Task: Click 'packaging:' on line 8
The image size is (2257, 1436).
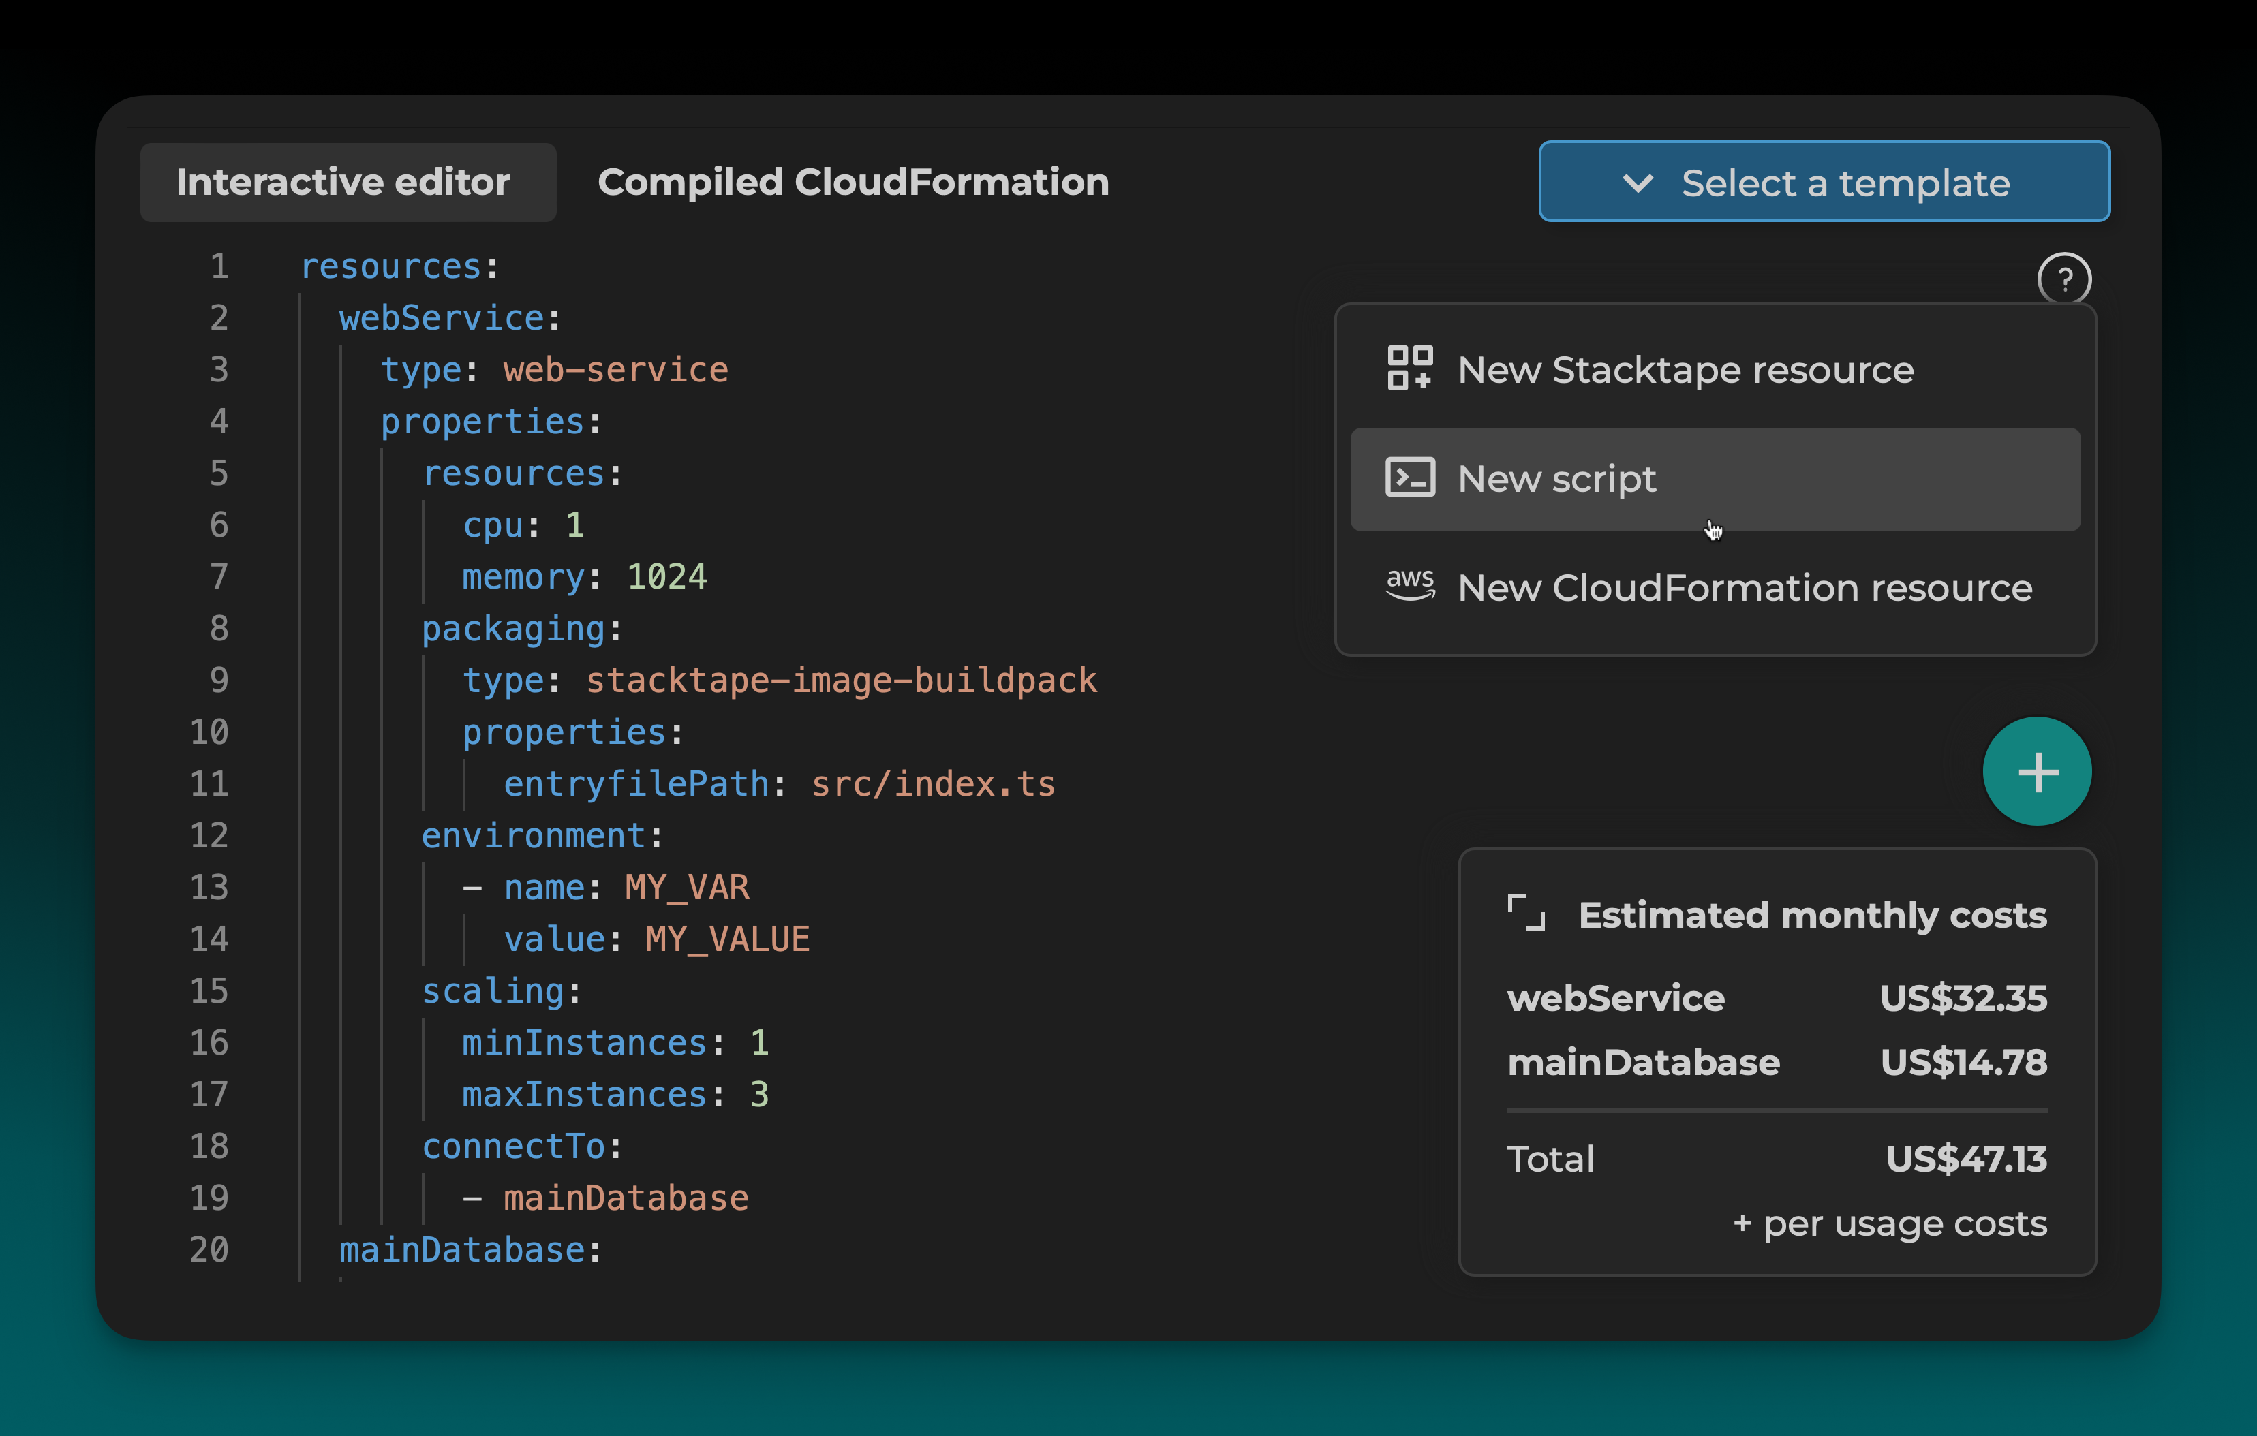Action: pos(522,629)
